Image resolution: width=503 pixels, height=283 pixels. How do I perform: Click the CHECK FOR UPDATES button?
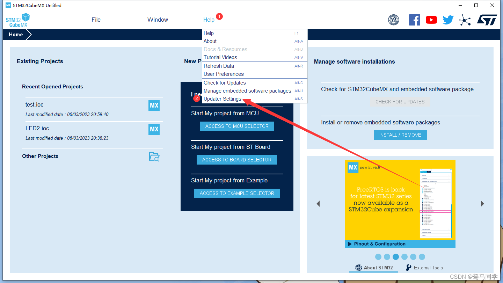coord(400,102)
